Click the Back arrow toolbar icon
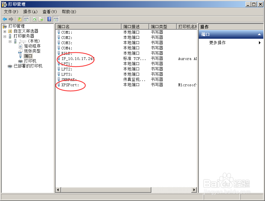This screenshot has height=201, width=265. click(5, 19)
